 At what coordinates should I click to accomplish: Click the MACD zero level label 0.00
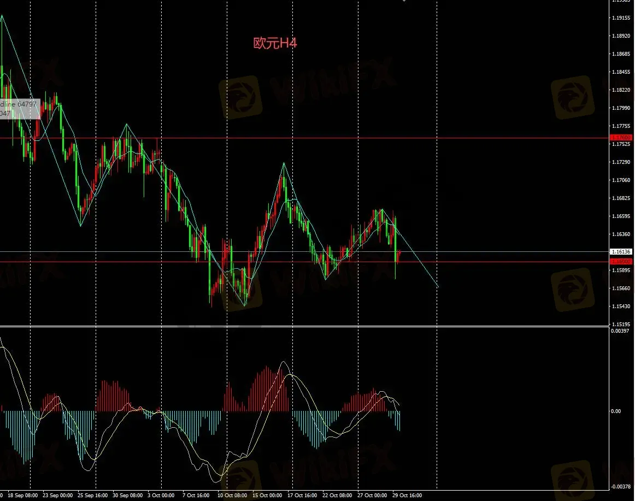(x=615, y=411)
